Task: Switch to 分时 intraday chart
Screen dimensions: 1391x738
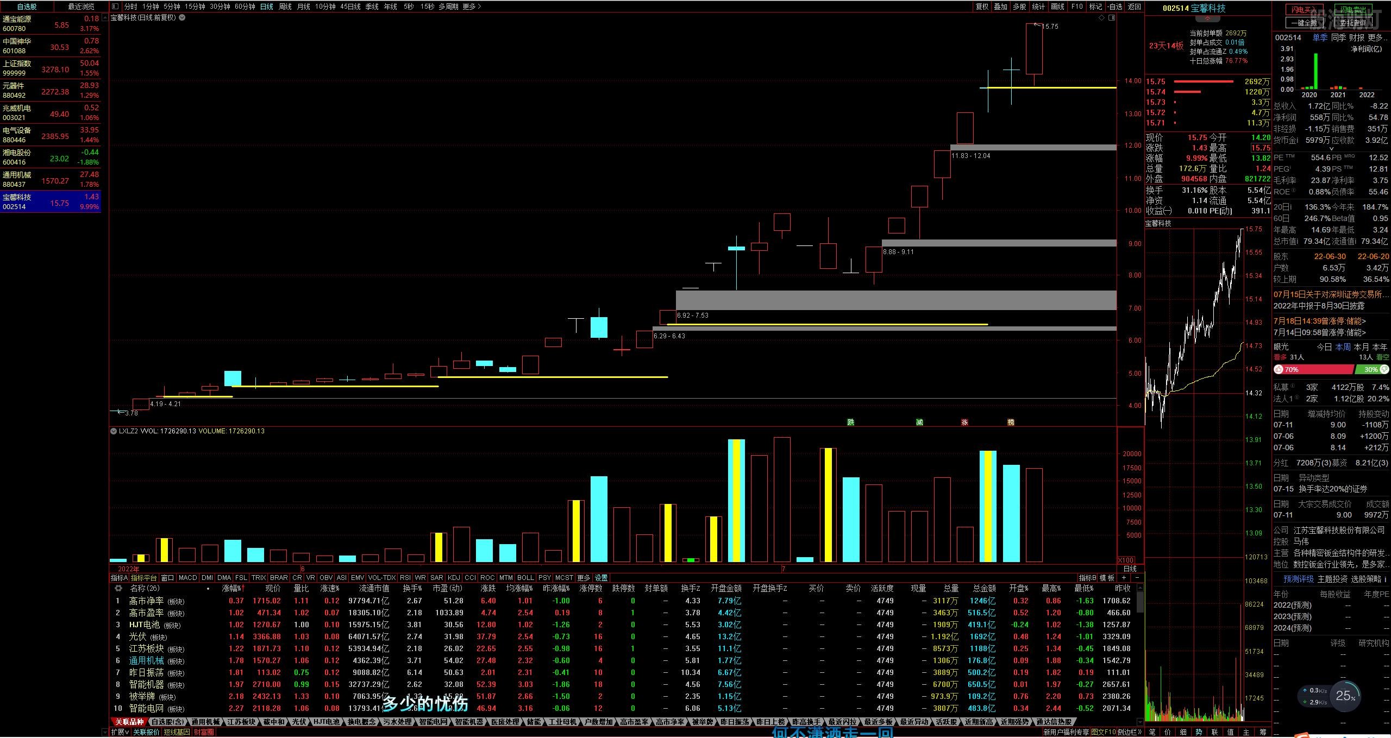Action: (130, 7)
